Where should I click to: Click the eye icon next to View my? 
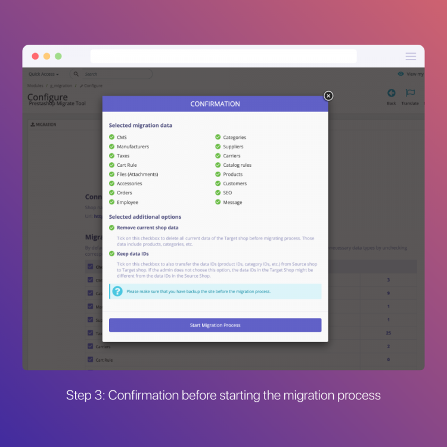point(401,74)
